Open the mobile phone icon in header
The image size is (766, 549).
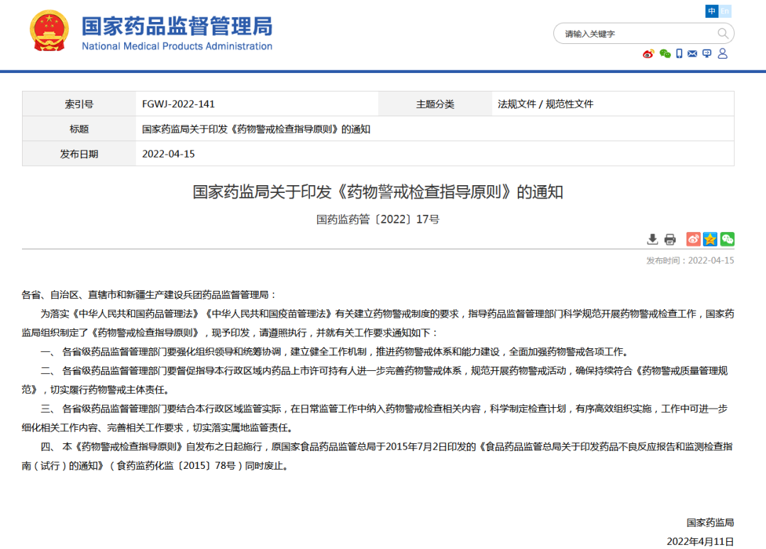tap(679, 54)
